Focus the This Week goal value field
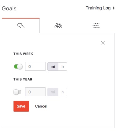The image size is (118, 133). [35, 66]
